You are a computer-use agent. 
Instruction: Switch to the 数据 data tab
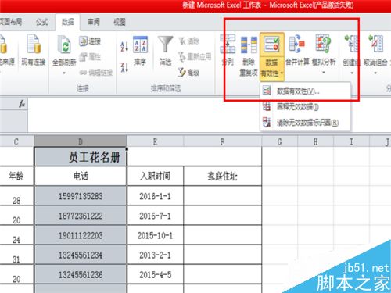point(68,22)
